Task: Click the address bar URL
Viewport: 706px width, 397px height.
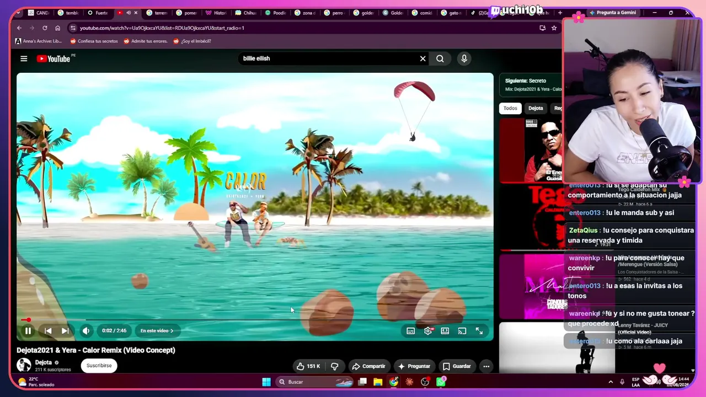Action: [162, 28]
